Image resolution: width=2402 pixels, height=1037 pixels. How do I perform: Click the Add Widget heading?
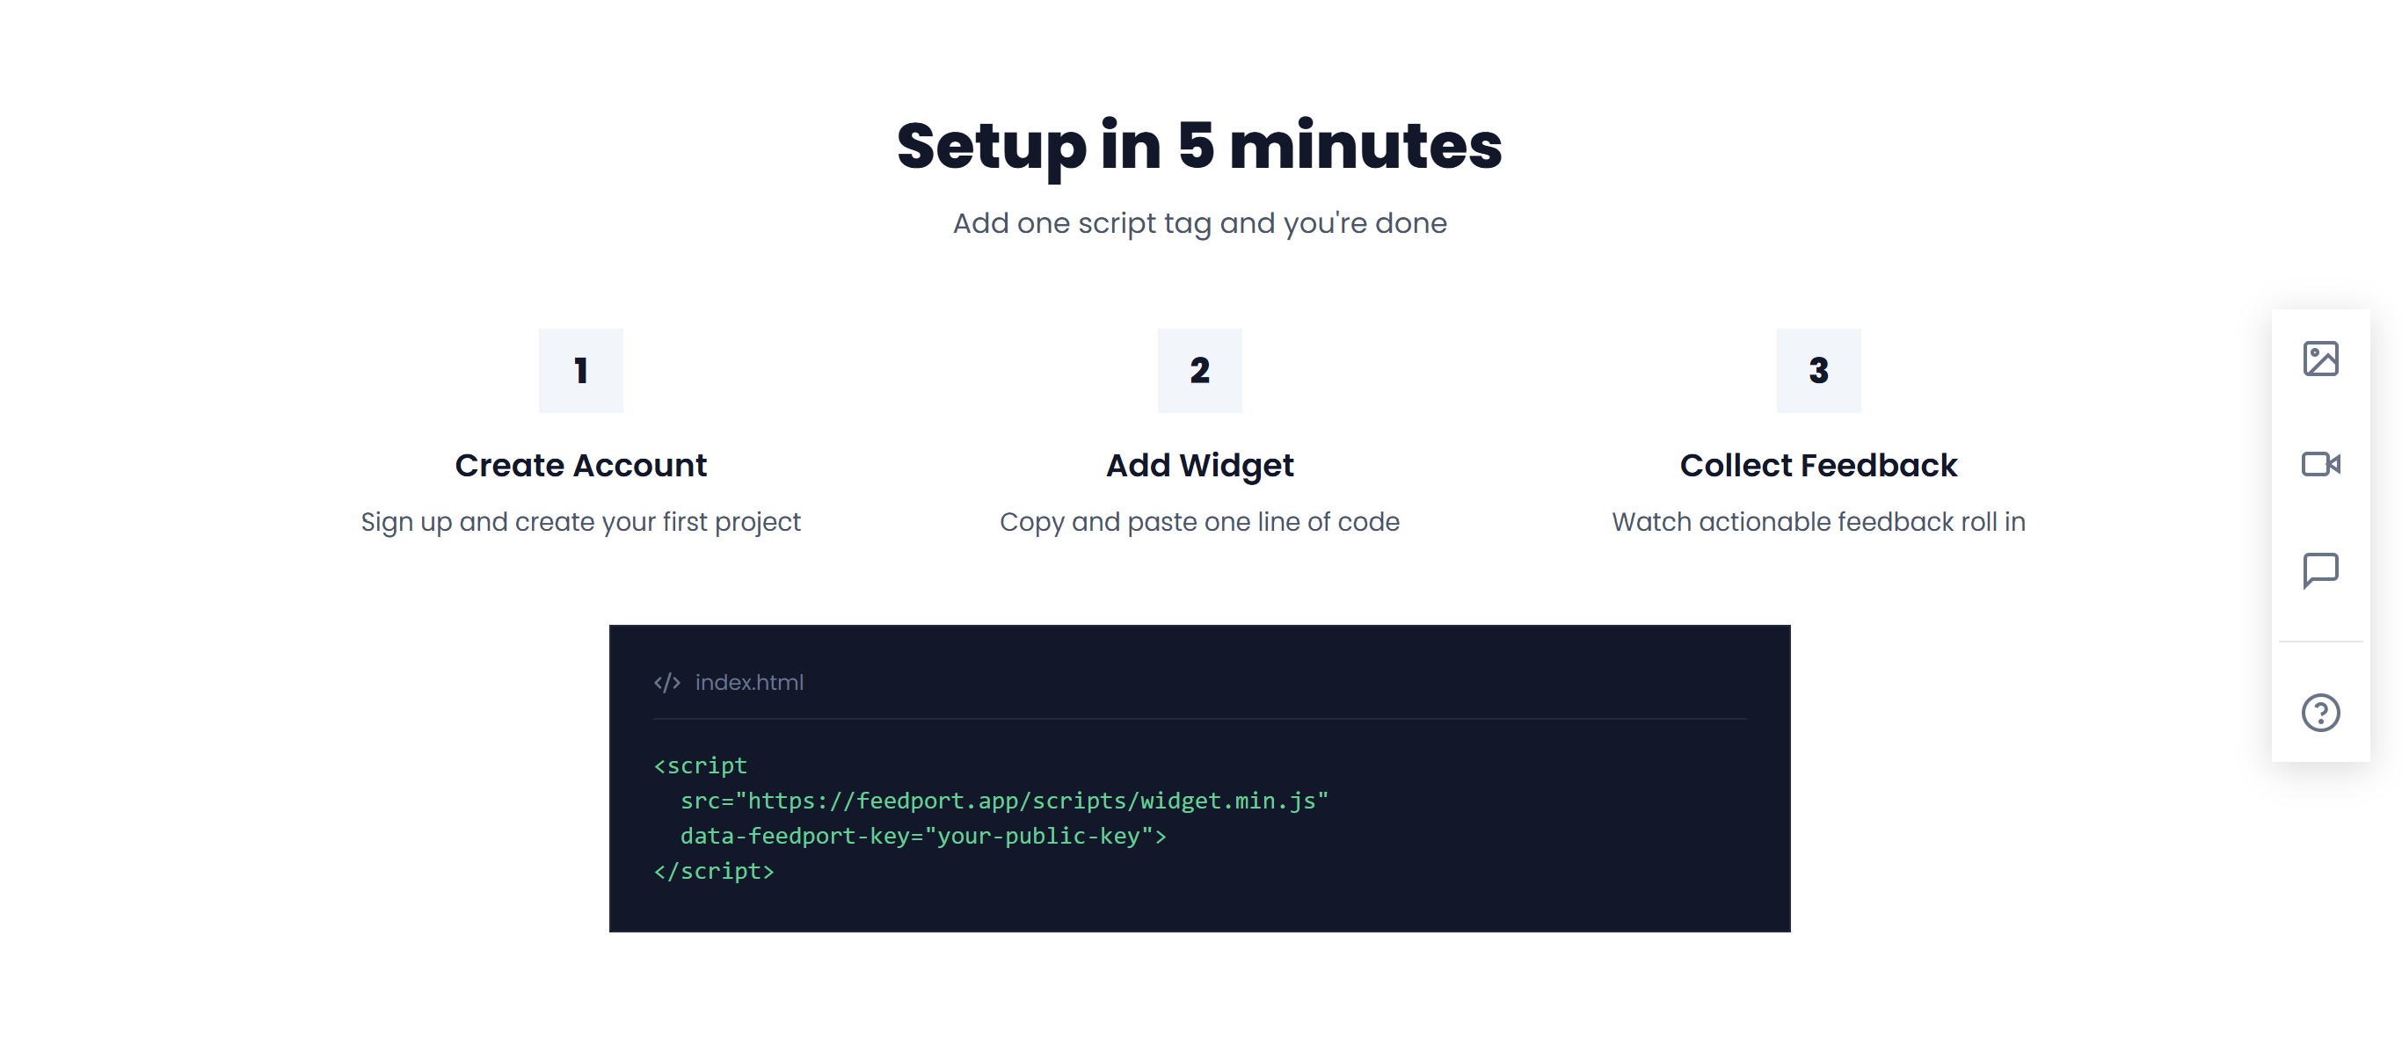tap(1199, 465)
